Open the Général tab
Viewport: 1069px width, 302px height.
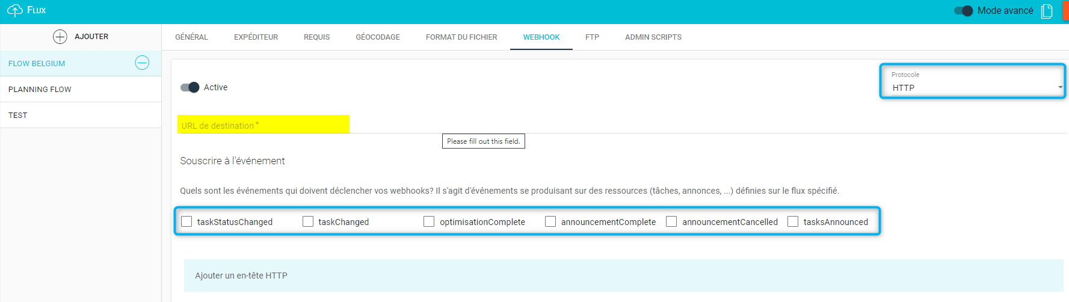tap(191, 37)
